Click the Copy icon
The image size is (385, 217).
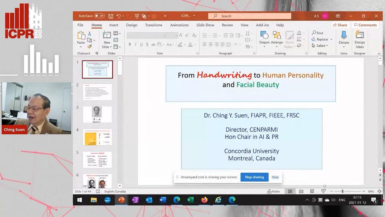90,40
